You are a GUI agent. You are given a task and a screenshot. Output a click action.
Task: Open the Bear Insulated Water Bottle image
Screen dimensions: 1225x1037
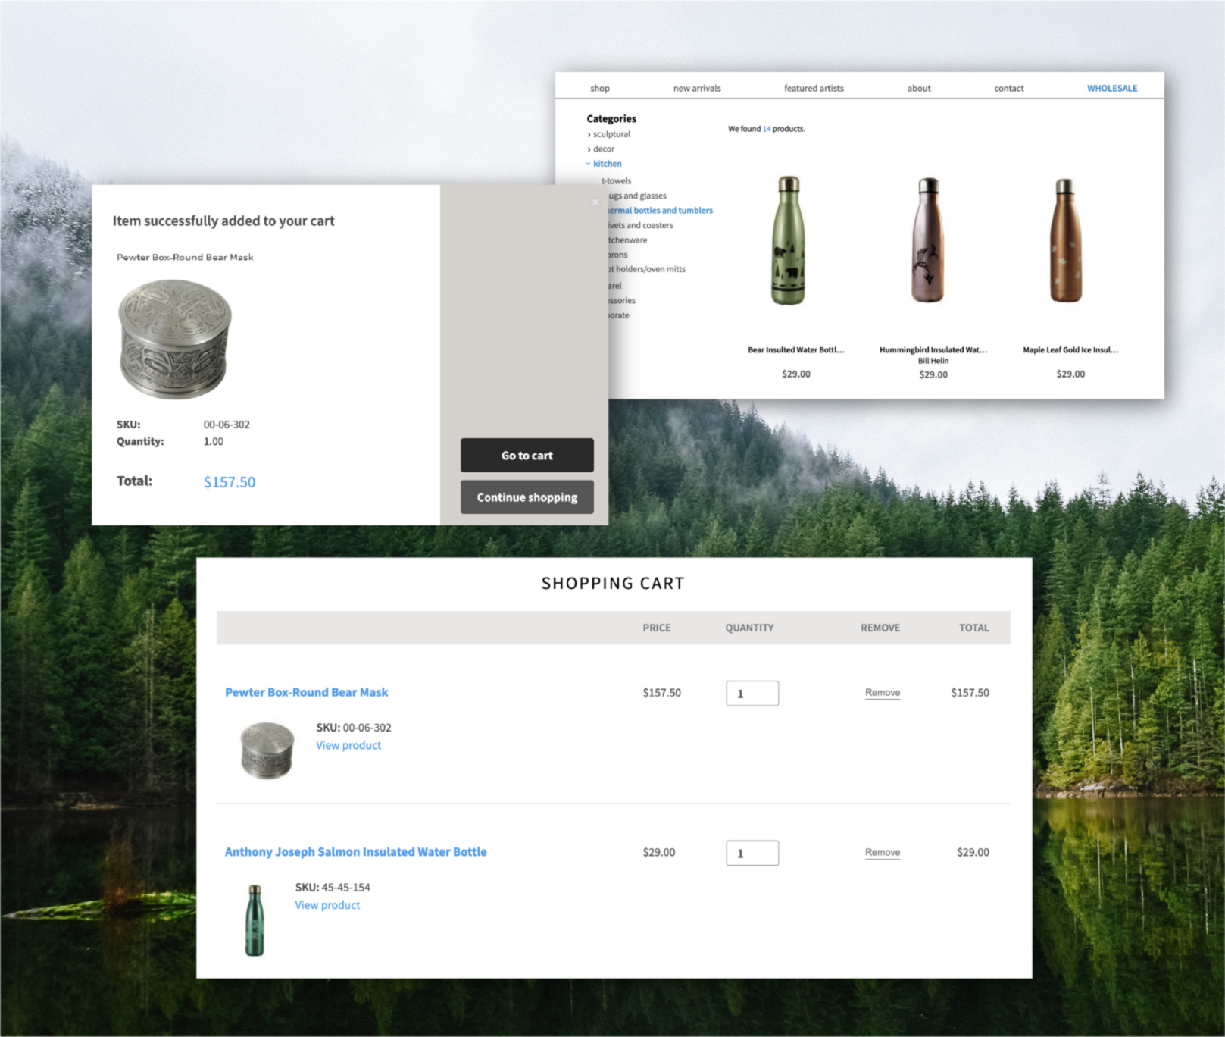tap(788, 241)
